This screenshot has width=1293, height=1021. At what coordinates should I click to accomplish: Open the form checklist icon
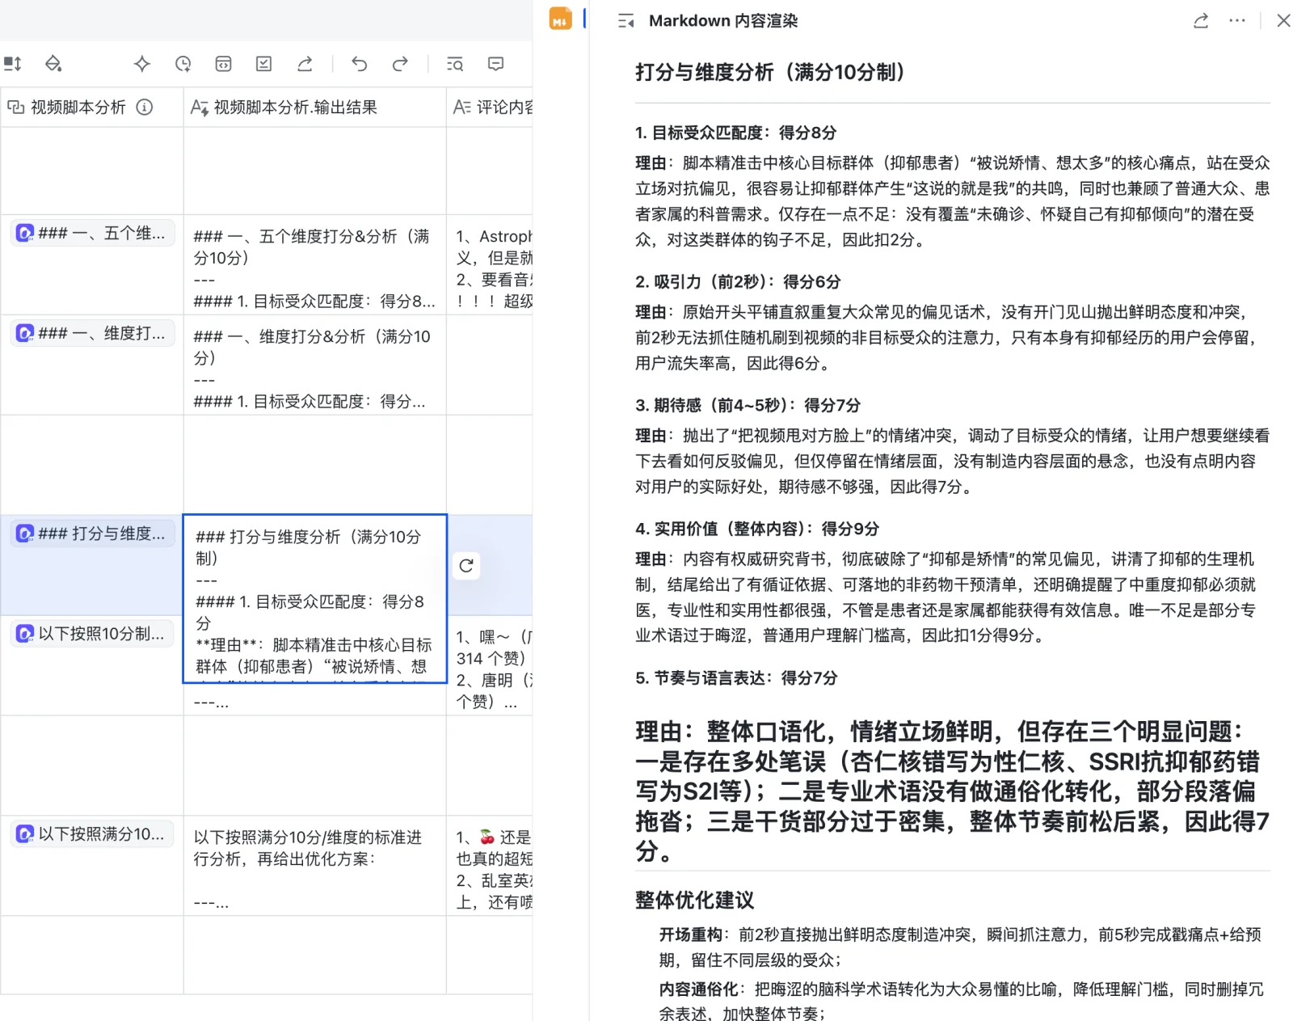pyautogui.click(x=264, y=64)
